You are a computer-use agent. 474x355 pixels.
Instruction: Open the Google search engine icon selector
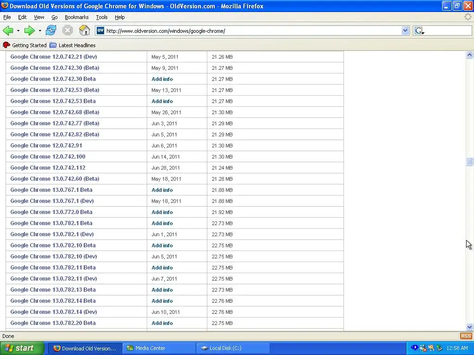click(x=419, y=31)
